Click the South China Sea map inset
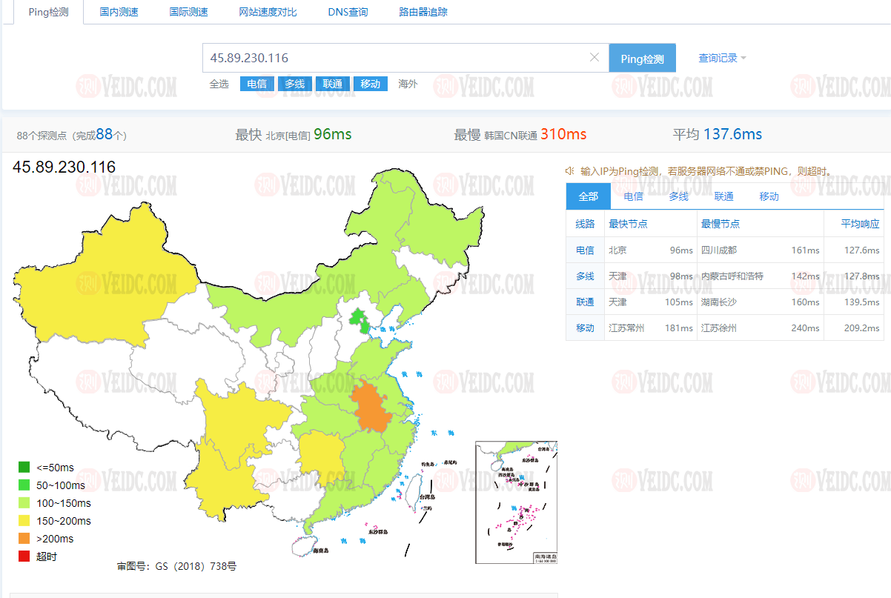 pyautogui.click(x=515, y=504)
